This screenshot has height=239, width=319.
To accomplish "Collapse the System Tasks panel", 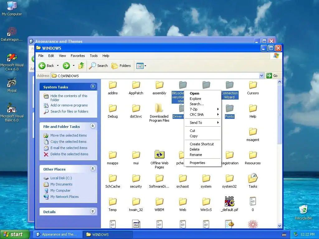I will point(93,87).
